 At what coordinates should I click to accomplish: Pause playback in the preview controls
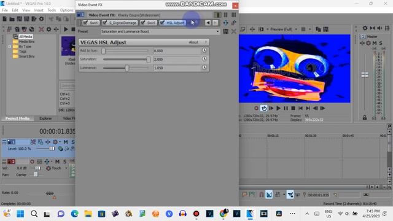click(x=286, y=108)
